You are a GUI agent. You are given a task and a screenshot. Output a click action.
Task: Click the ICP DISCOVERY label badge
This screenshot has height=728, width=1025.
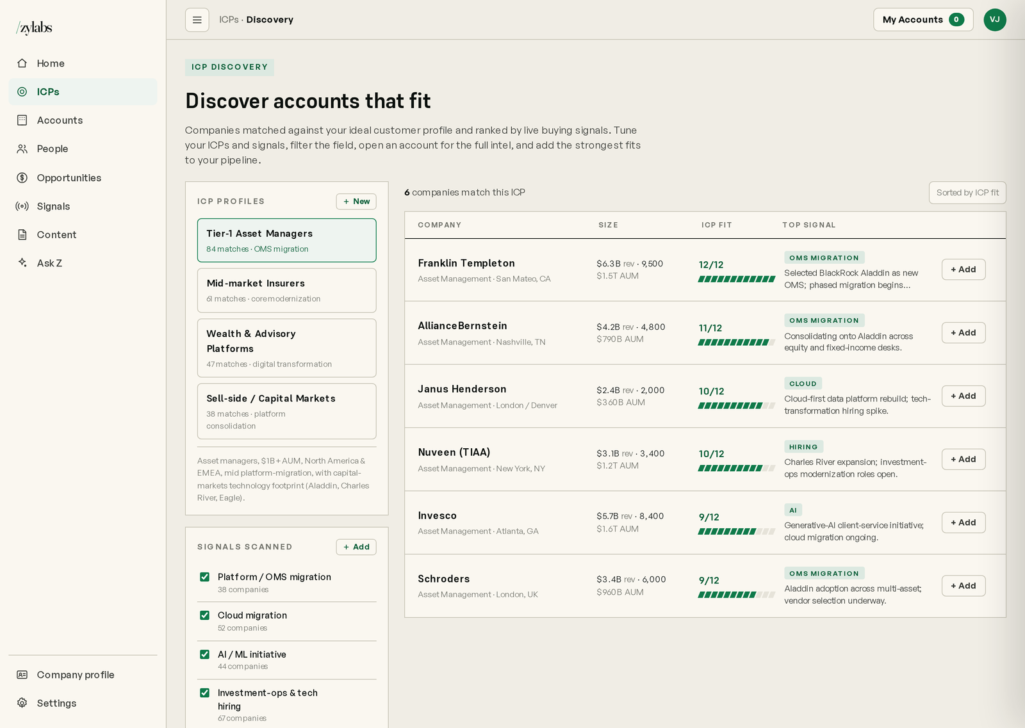tap(229, 67)
